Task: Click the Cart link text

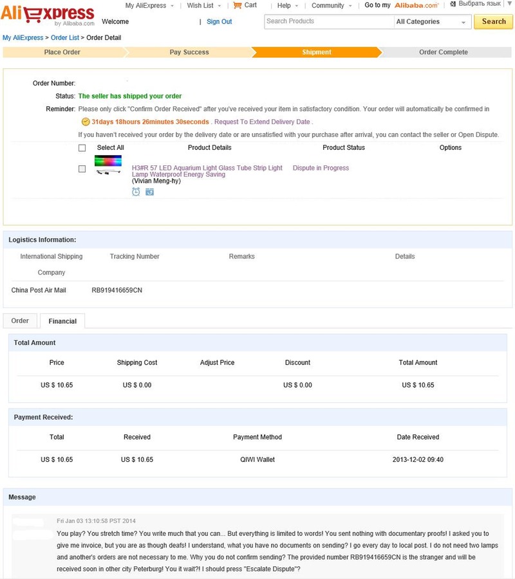Action: 250,5
